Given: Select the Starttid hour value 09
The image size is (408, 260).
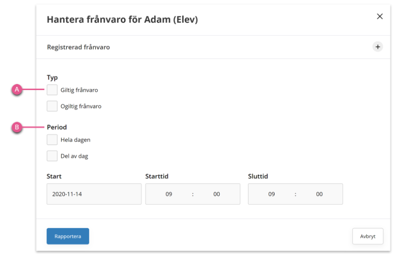Looking at the screenshot, I should click(169, 194).
